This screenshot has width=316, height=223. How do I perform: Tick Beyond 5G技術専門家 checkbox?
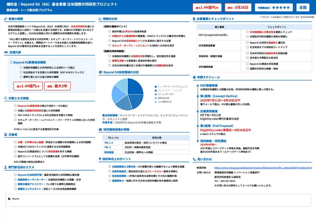click(15, 175)
